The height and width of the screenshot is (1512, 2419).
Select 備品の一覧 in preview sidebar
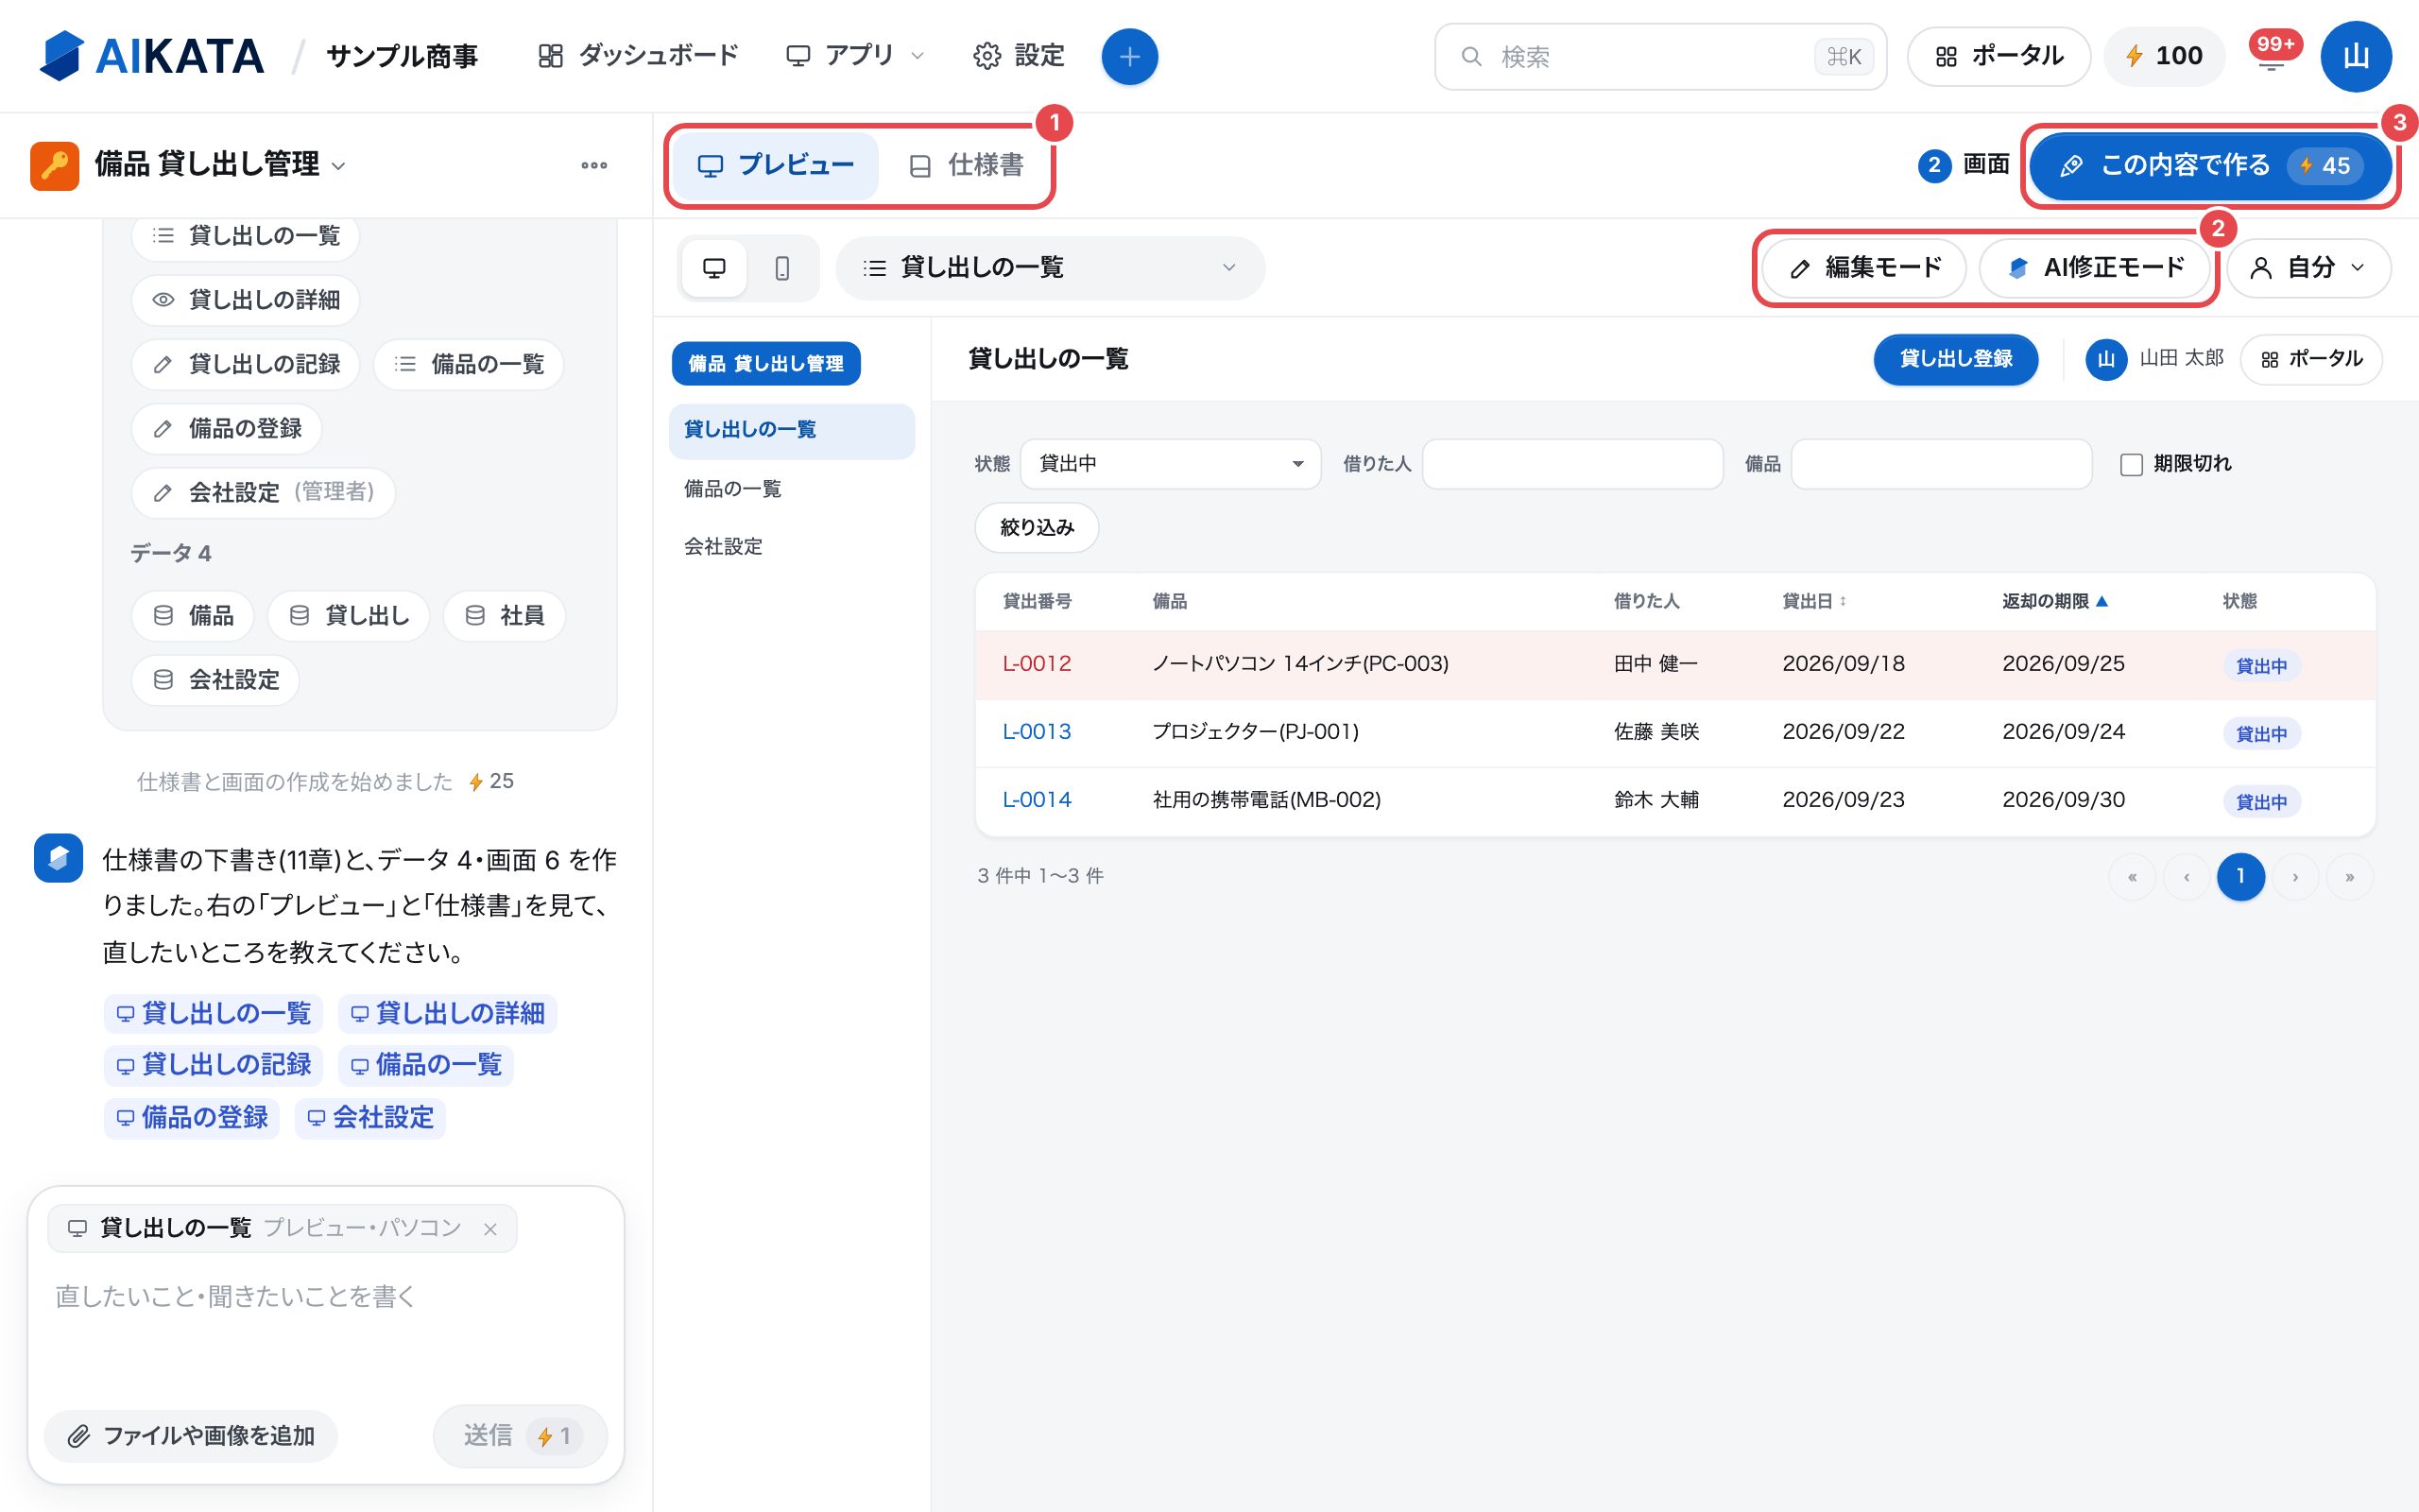[x=792, y=489]
